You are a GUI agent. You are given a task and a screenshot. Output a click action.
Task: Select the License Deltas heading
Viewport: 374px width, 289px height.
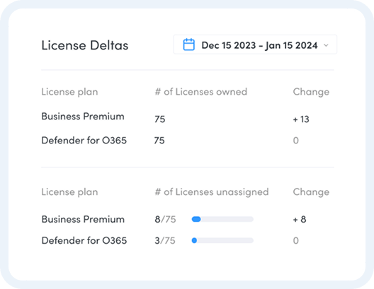[x=85, y=45]
